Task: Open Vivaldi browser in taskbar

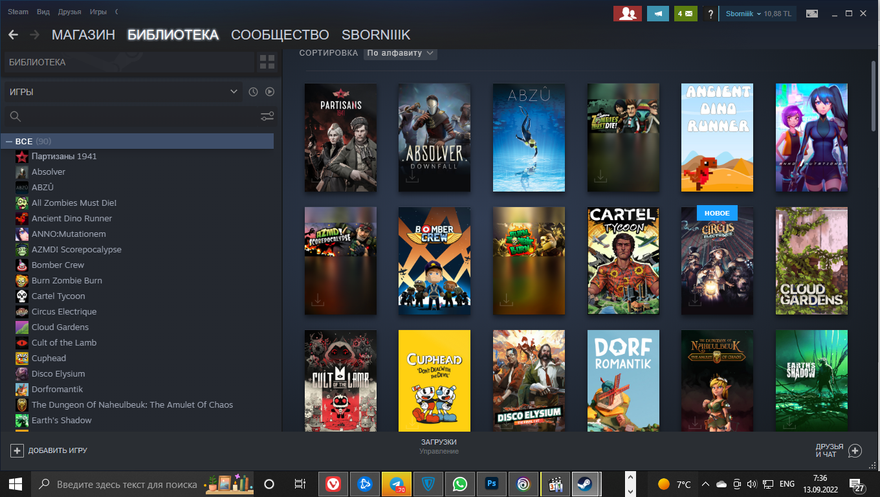Action: coord(333,484)
